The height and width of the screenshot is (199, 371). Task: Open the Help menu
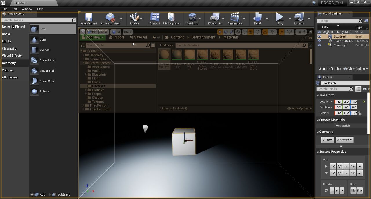(40, 9)
